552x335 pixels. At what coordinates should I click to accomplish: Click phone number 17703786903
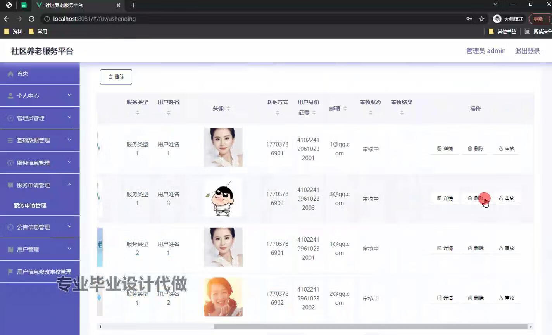pos(277,199)
